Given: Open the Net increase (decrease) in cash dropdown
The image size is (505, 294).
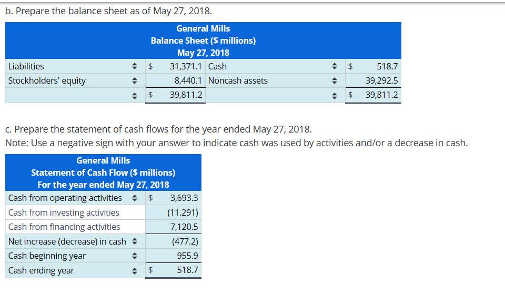Looking at the screenshot, I should point(75,241).
